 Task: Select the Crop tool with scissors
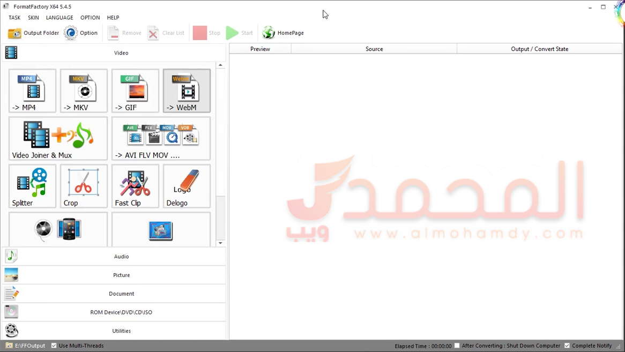pyautogui.click(x=84, y=186)
